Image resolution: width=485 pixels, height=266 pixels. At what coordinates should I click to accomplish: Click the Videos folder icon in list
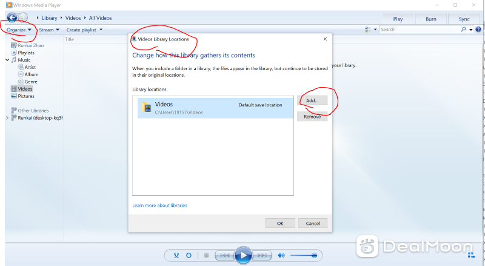coord(146,108)
